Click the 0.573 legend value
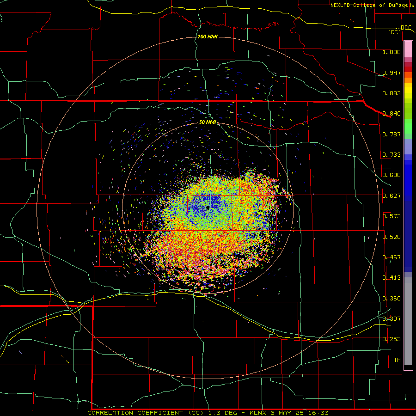This screenshot has width=416, height=416. pyautogui.click(x=392, y=216)
